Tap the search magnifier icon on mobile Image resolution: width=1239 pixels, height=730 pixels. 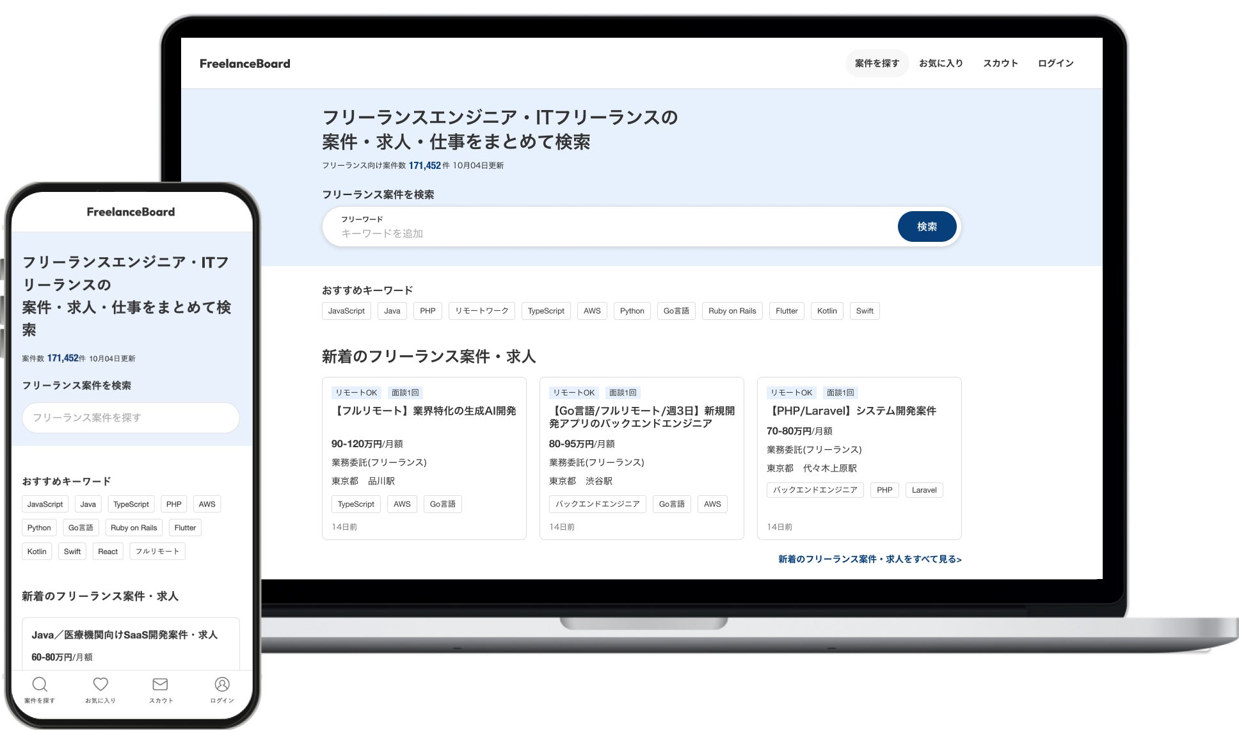click(40, 685)
